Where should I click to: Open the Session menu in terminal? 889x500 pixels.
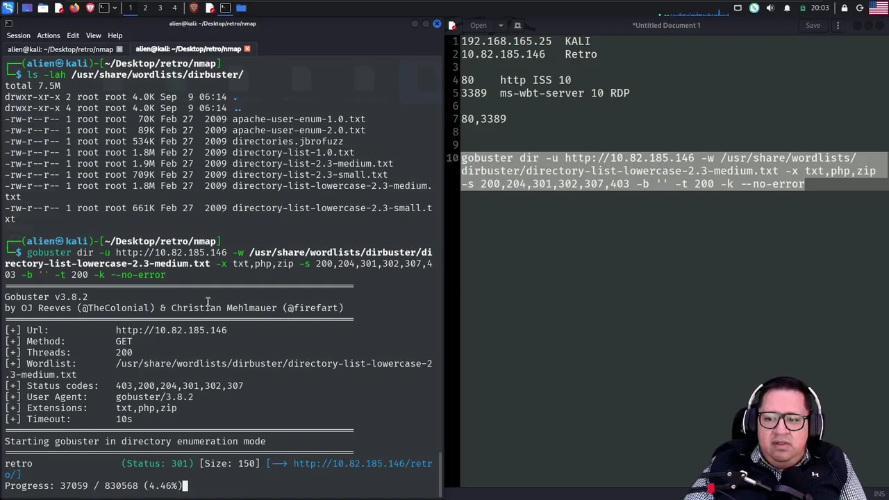pos(19,35)
